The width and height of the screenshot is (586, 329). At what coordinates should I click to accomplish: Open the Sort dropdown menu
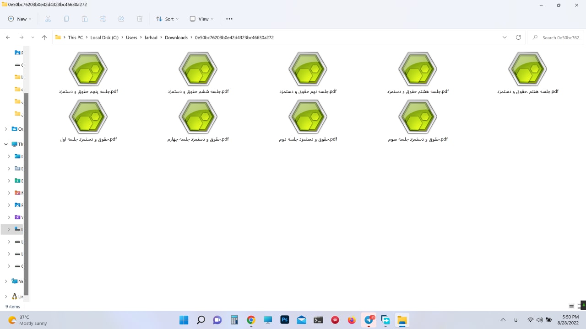168,19
